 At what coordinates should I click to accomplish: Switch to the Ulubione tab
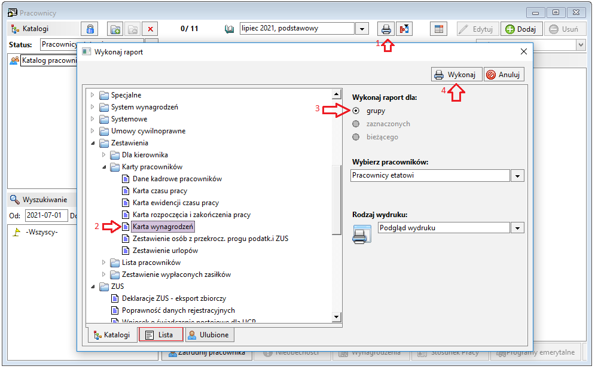coord(209,335)
